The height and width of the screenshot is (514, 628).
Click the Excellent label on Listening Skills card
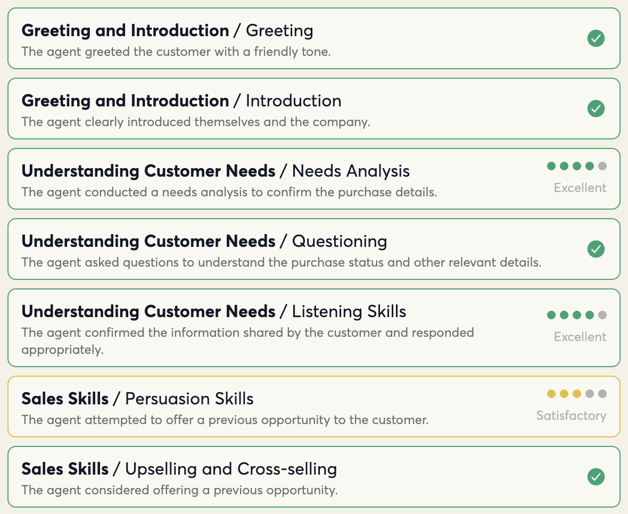pos(580,337)
